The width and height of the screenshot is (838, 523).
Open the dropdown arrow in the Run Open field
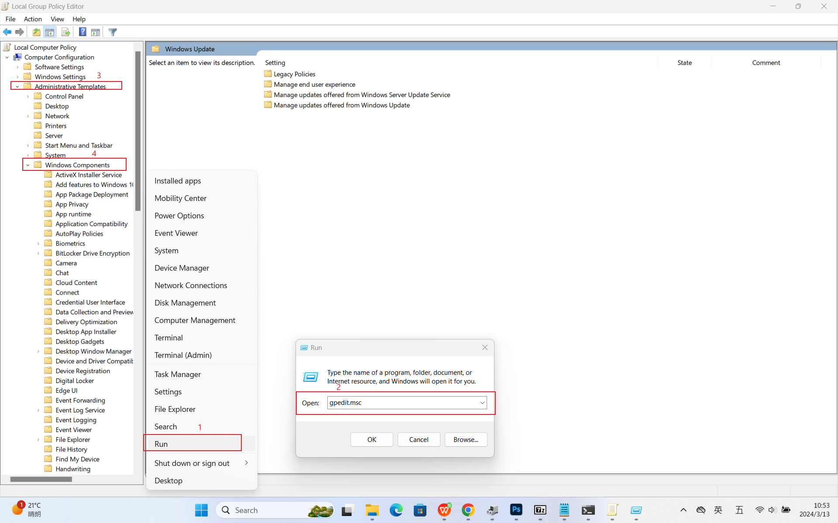click(x=482, y=403)
